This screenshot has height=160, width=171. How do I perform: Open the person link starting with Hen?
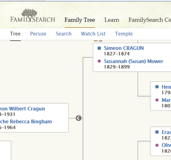click(166, 87)
